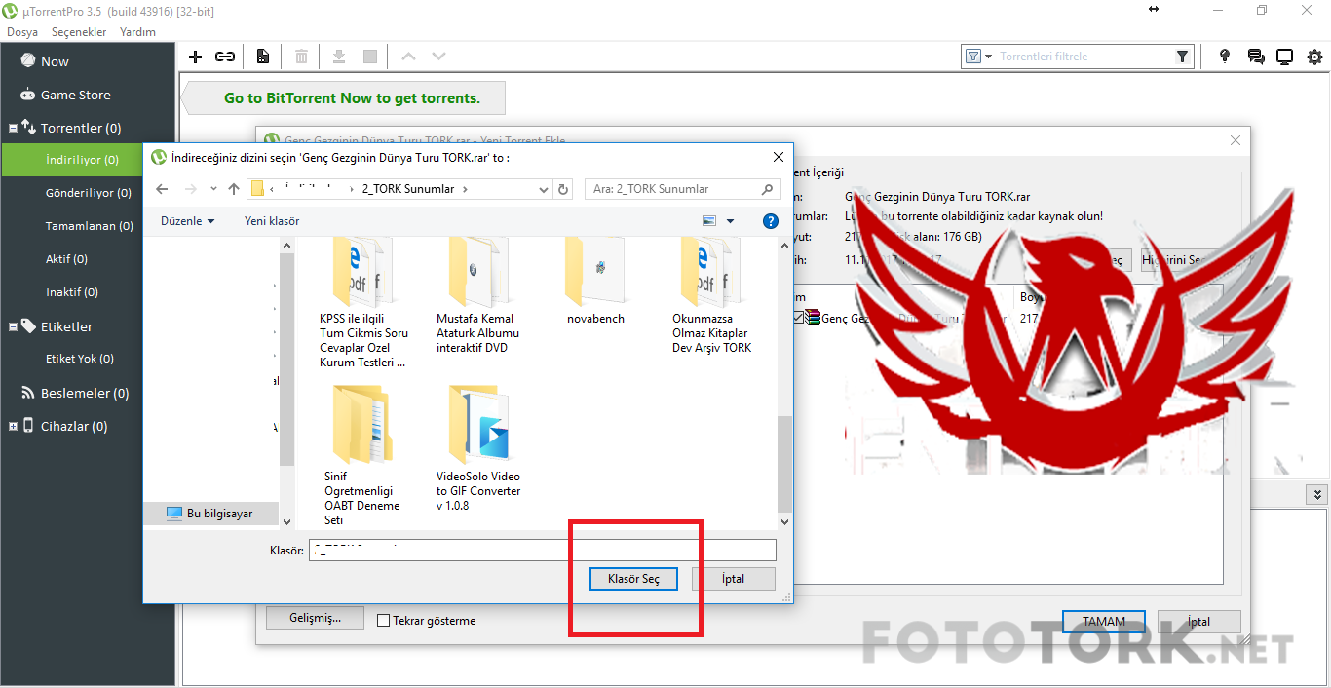The width and height of the screenshot is (1331, 688).
Task: Click Klasör Seç button
Action: (633, 579)
